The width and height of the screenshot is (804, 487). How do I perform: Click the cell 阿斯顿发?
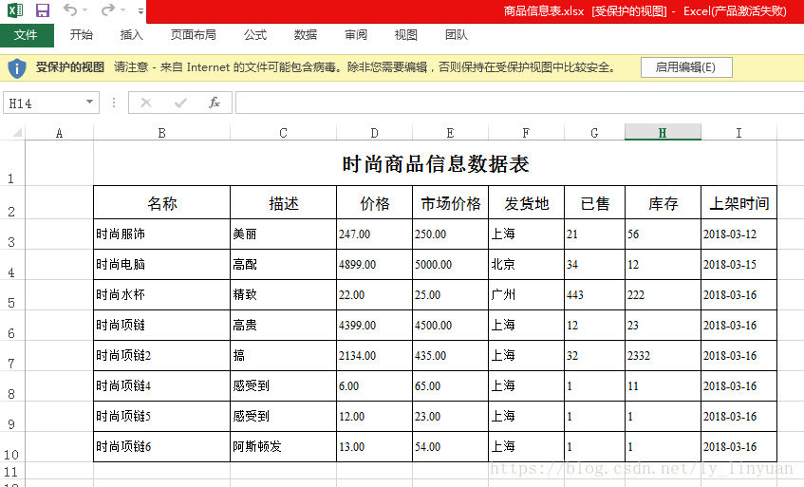click(283, 446)
